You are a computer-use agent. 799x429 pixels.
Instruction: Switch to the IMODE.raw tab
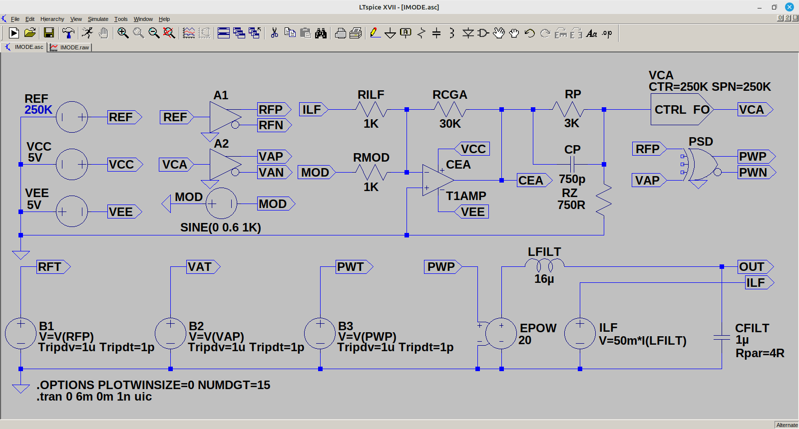[70, 47]
